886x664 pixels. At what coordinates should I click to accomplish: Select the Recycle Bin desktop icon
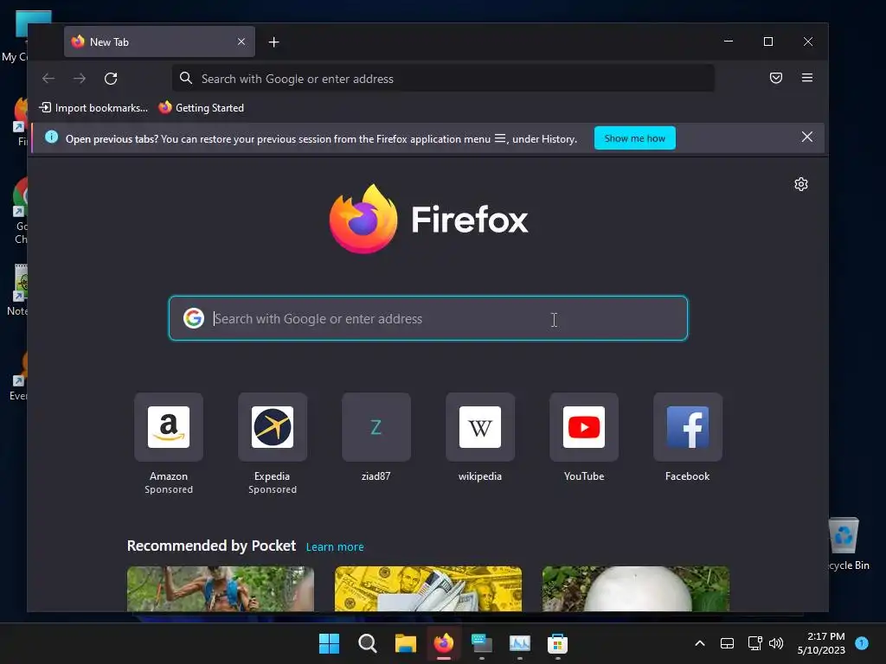click(x=846, y=544)
